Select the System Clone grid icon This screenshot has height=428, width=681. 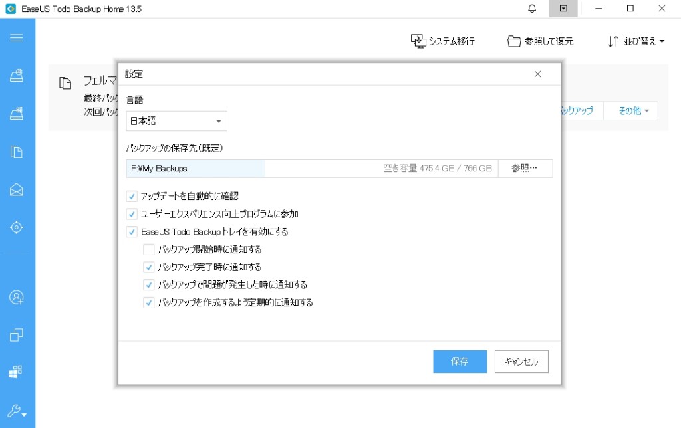pyautogui.click(x=16, y=372)
